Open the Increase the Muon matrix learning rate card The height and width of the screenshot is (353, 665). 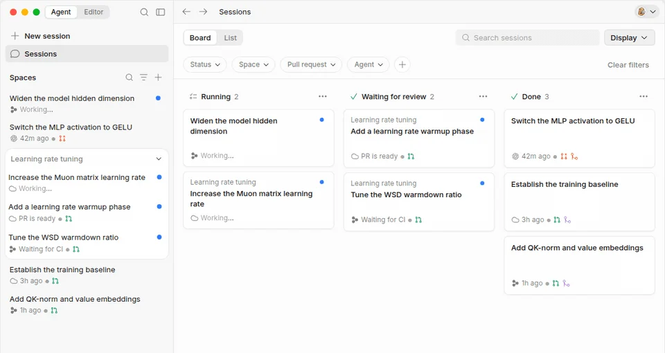(258, 200)
